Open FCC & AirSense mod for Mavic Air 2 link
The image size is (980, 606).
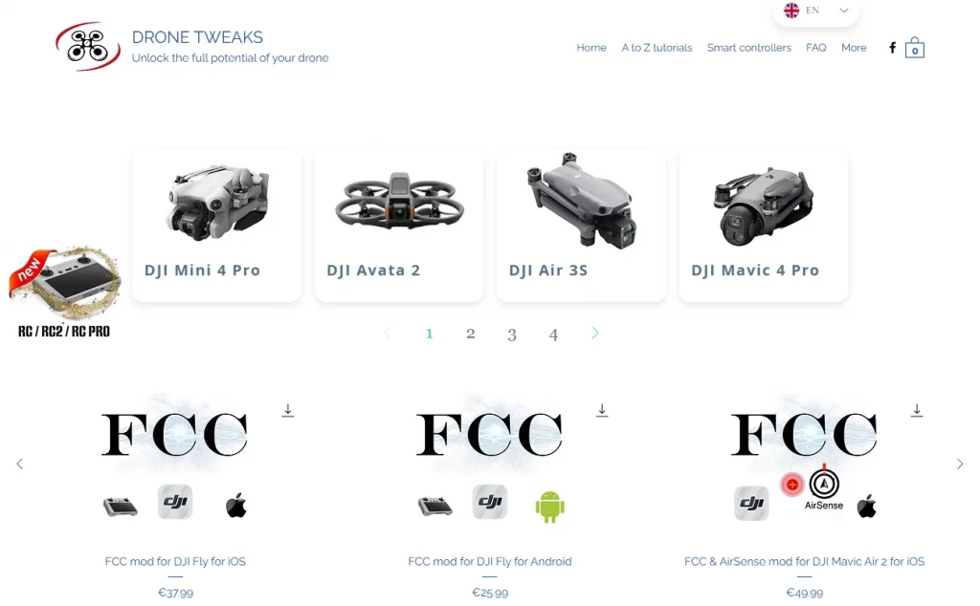coord(804,561)
